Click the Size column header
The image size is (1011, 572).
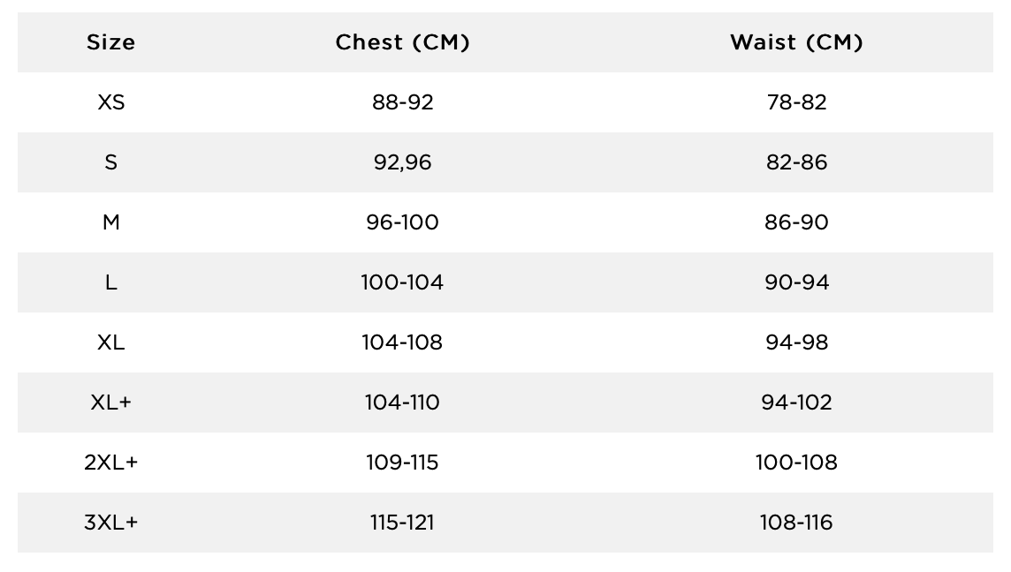click(110, 42)
